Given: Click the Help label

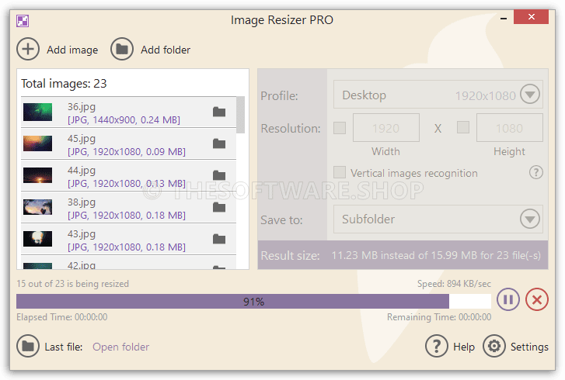Looking at the screenshot, I should click(464, 347).
